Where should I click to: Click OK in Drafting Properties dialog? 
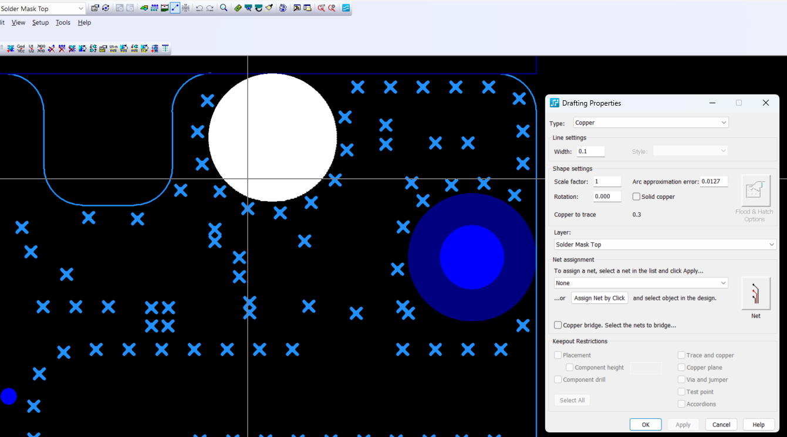click(x=645, y=425)
